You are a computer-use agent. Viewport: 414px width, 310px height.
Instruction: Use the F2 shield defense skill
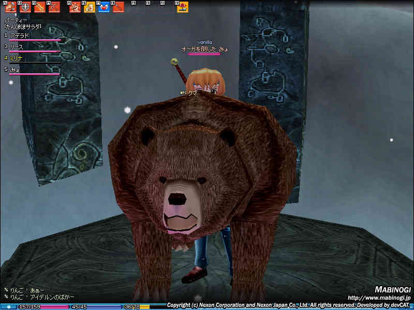click(x=25, y=7)
